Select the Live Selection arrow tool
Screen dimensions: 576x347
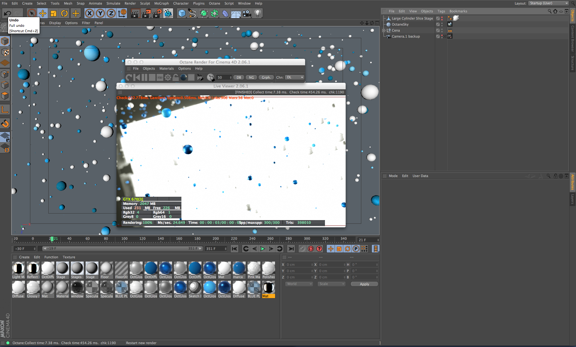(x=32, y=13)
